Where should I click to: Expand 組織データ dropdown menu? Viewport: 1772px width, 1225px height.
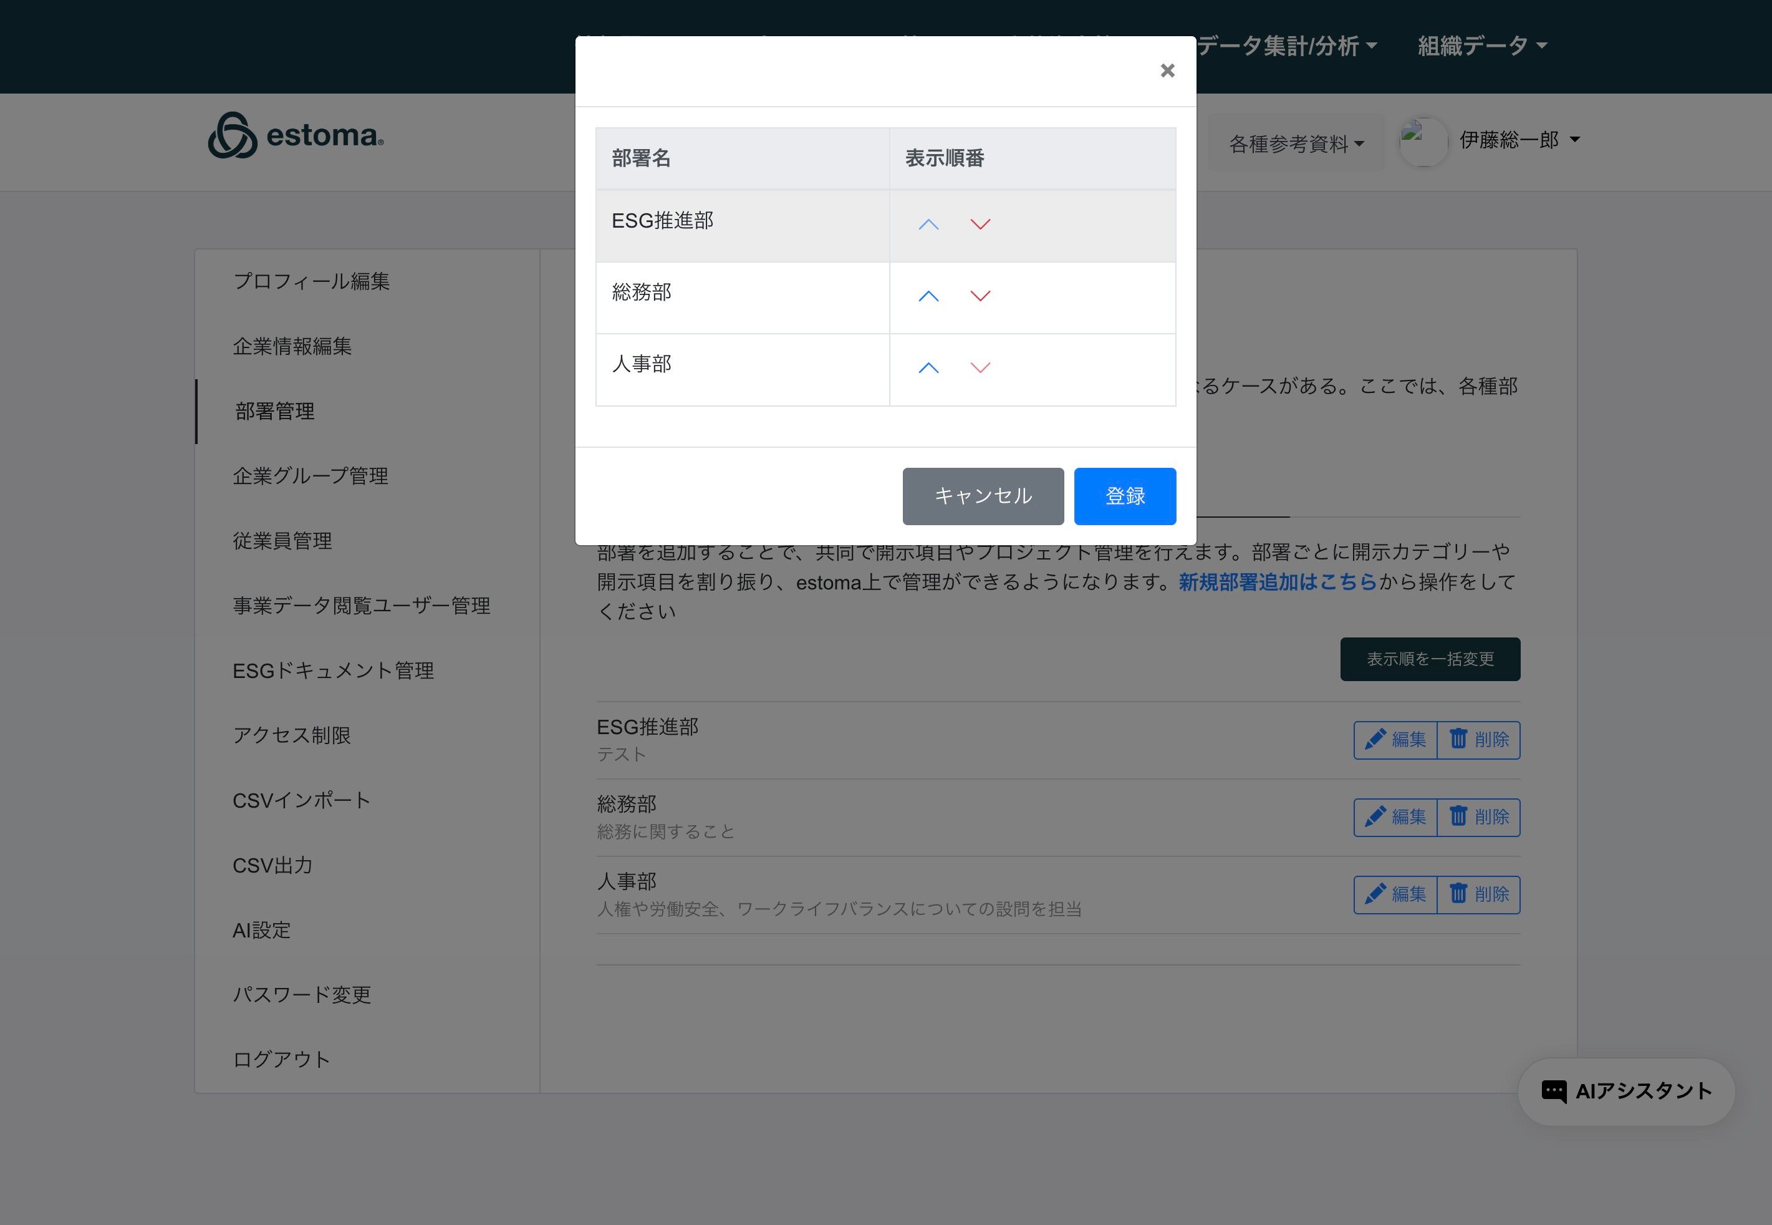pyautogui.click(x=1481, y=46)
